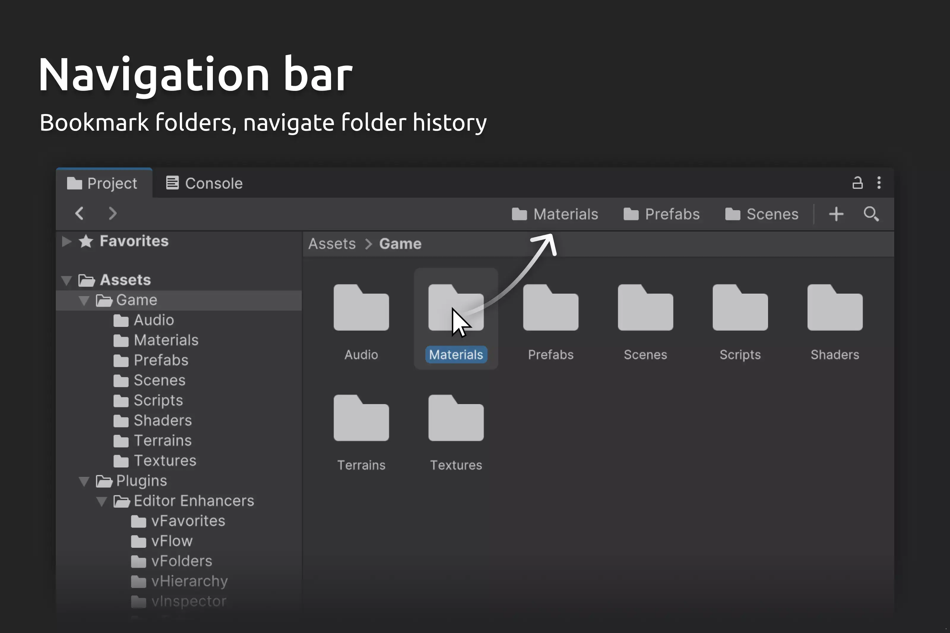Screen dimensions: 950x633
Task: Collapse the Assets tree root
Action: click(66, 280)
